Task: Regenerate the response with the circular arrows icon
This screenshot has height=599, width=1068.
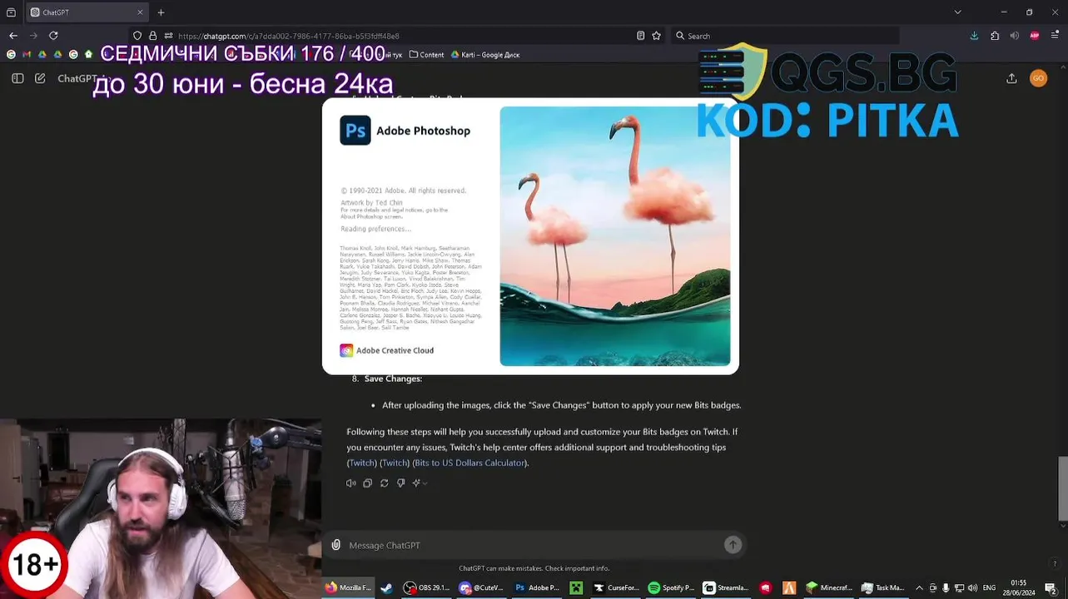Action: click(x=384, y=483)
